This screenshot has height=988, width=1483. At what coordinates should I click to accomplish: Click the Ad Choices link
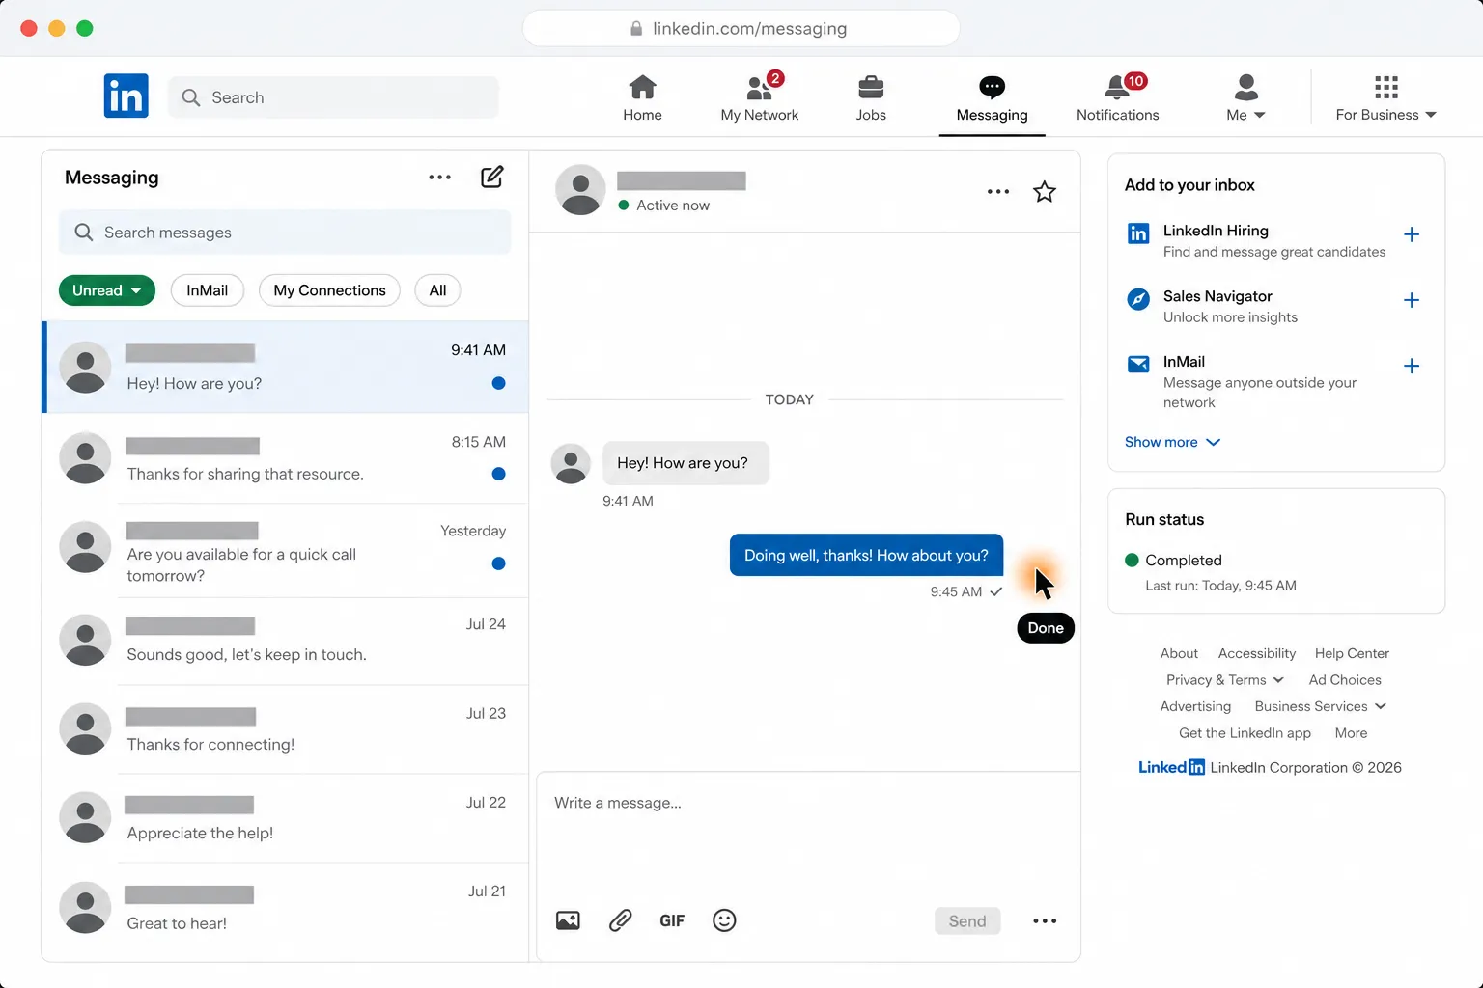pyautogui.click(x=1345, y=680)
